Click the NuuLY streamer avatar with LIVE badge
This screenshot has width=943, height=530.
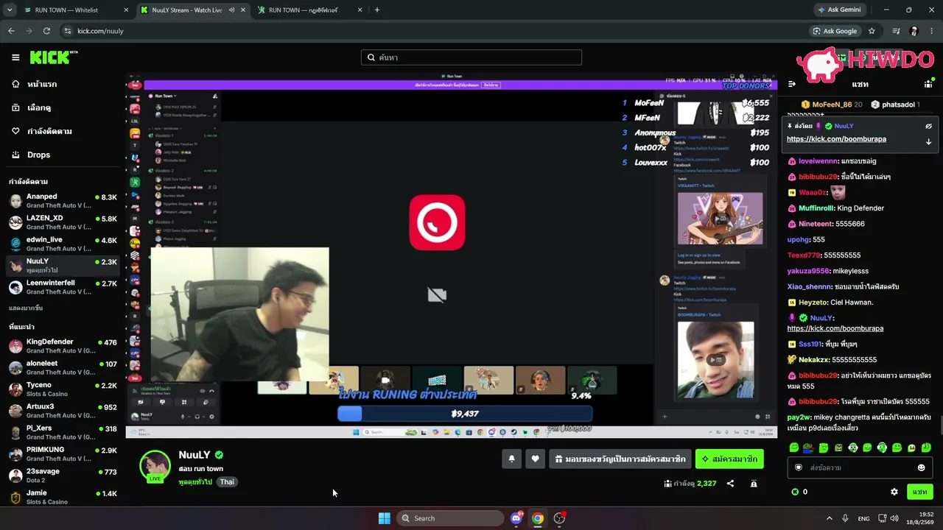point(155,466)
